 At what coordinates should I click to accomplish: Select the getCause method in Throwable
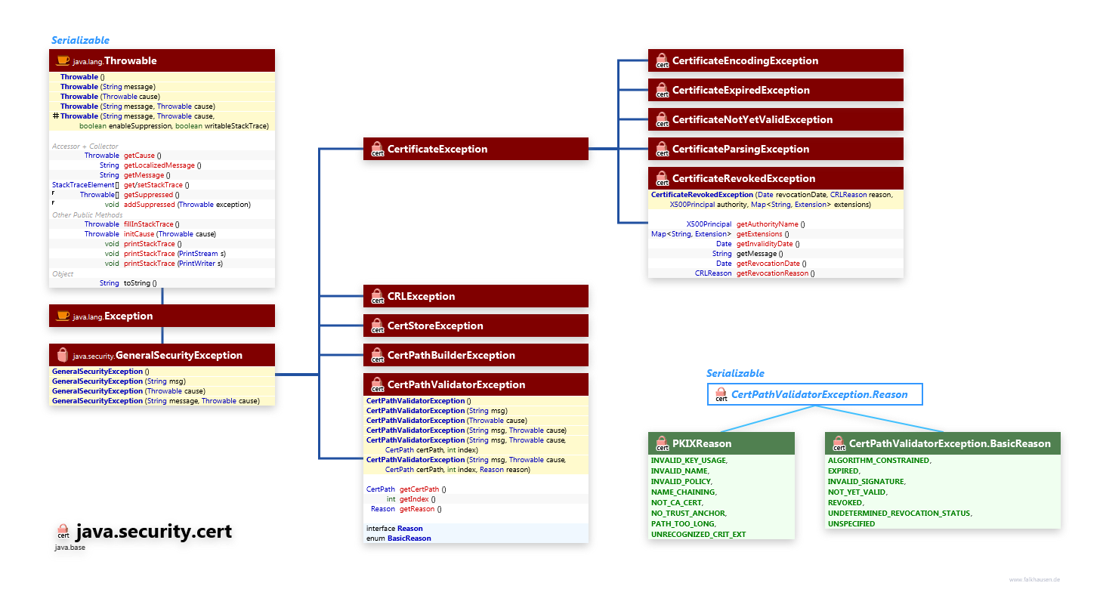139,156
